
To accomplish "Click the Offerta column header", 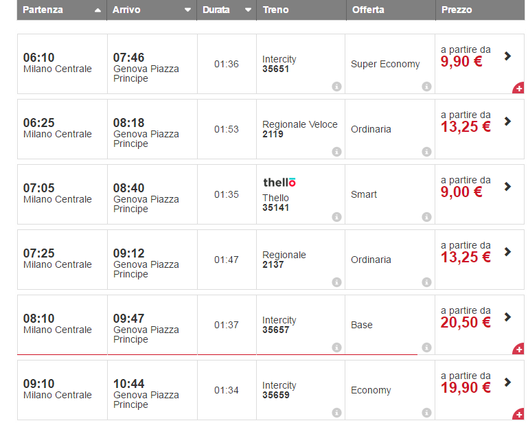I will pyautogui.click(x=368, y=10).
